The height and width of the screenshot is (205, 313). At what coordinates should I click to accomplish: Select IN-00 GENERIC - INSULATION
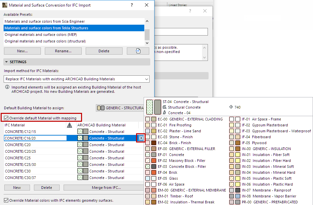[x=260, y=149]
